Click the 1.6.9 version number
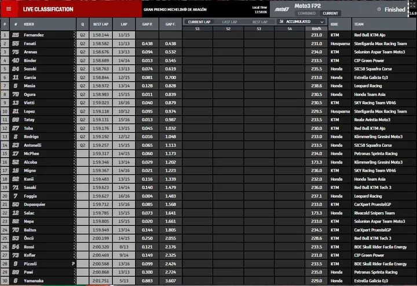417x286 pixels. 413,13
